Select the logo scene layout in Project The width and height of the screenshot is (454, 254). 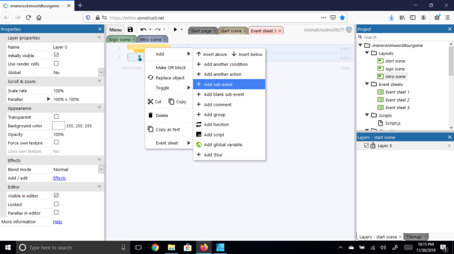[395, 69]
